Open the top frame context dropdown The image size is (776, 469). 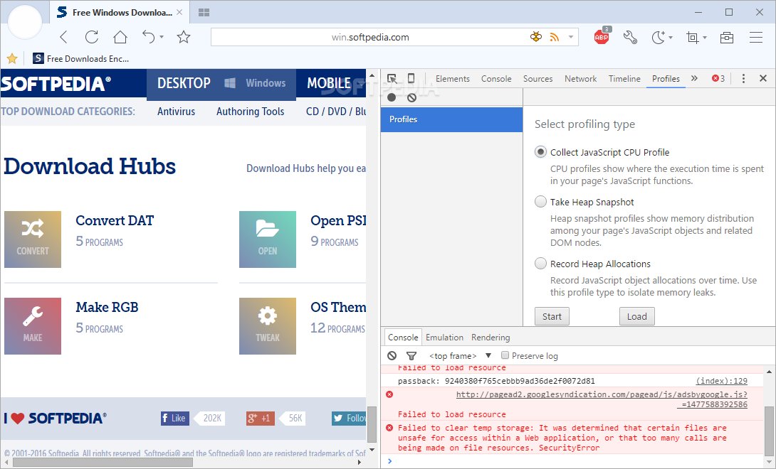(x=460, y=356)
